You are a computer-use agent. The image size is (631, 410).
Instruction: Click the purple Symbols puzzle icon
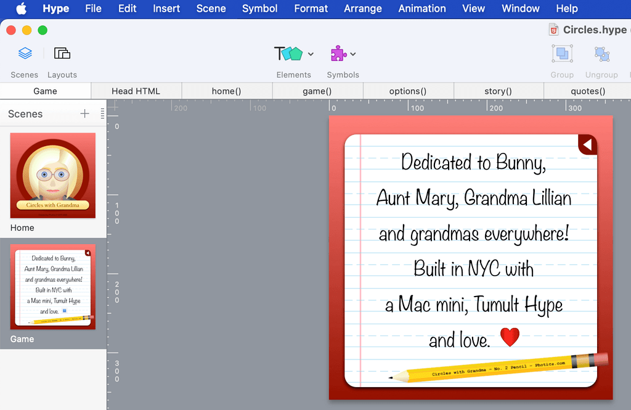(338, 54)
